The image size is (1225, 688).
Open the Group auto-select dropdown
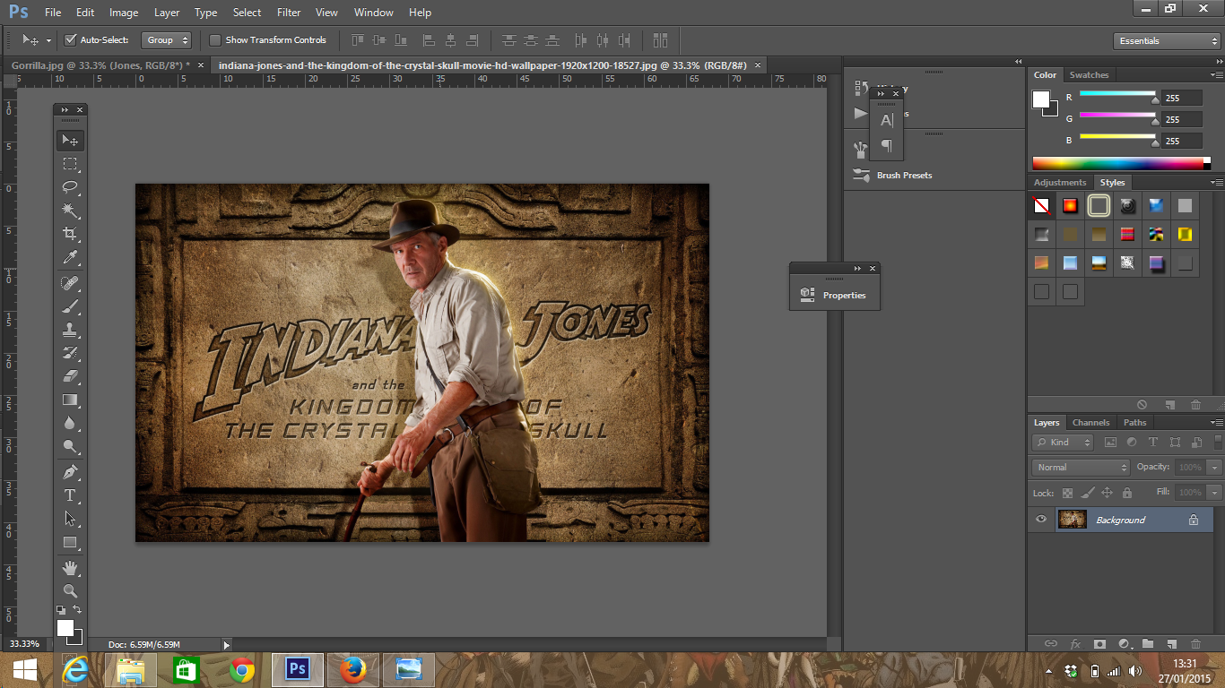(x=167, y=40)
